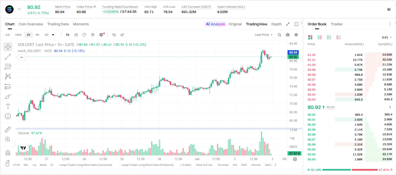Switch to Depth chart view
This screenshot has height=175, width=396.
pyautogui.click(x=276, y=24)
